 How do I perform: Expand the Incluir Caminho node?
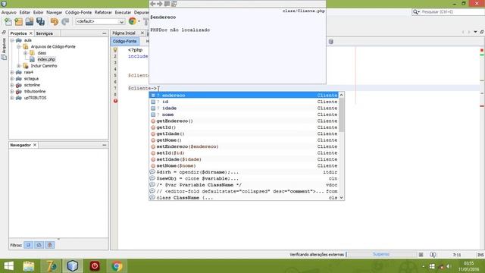click(18, 66)
